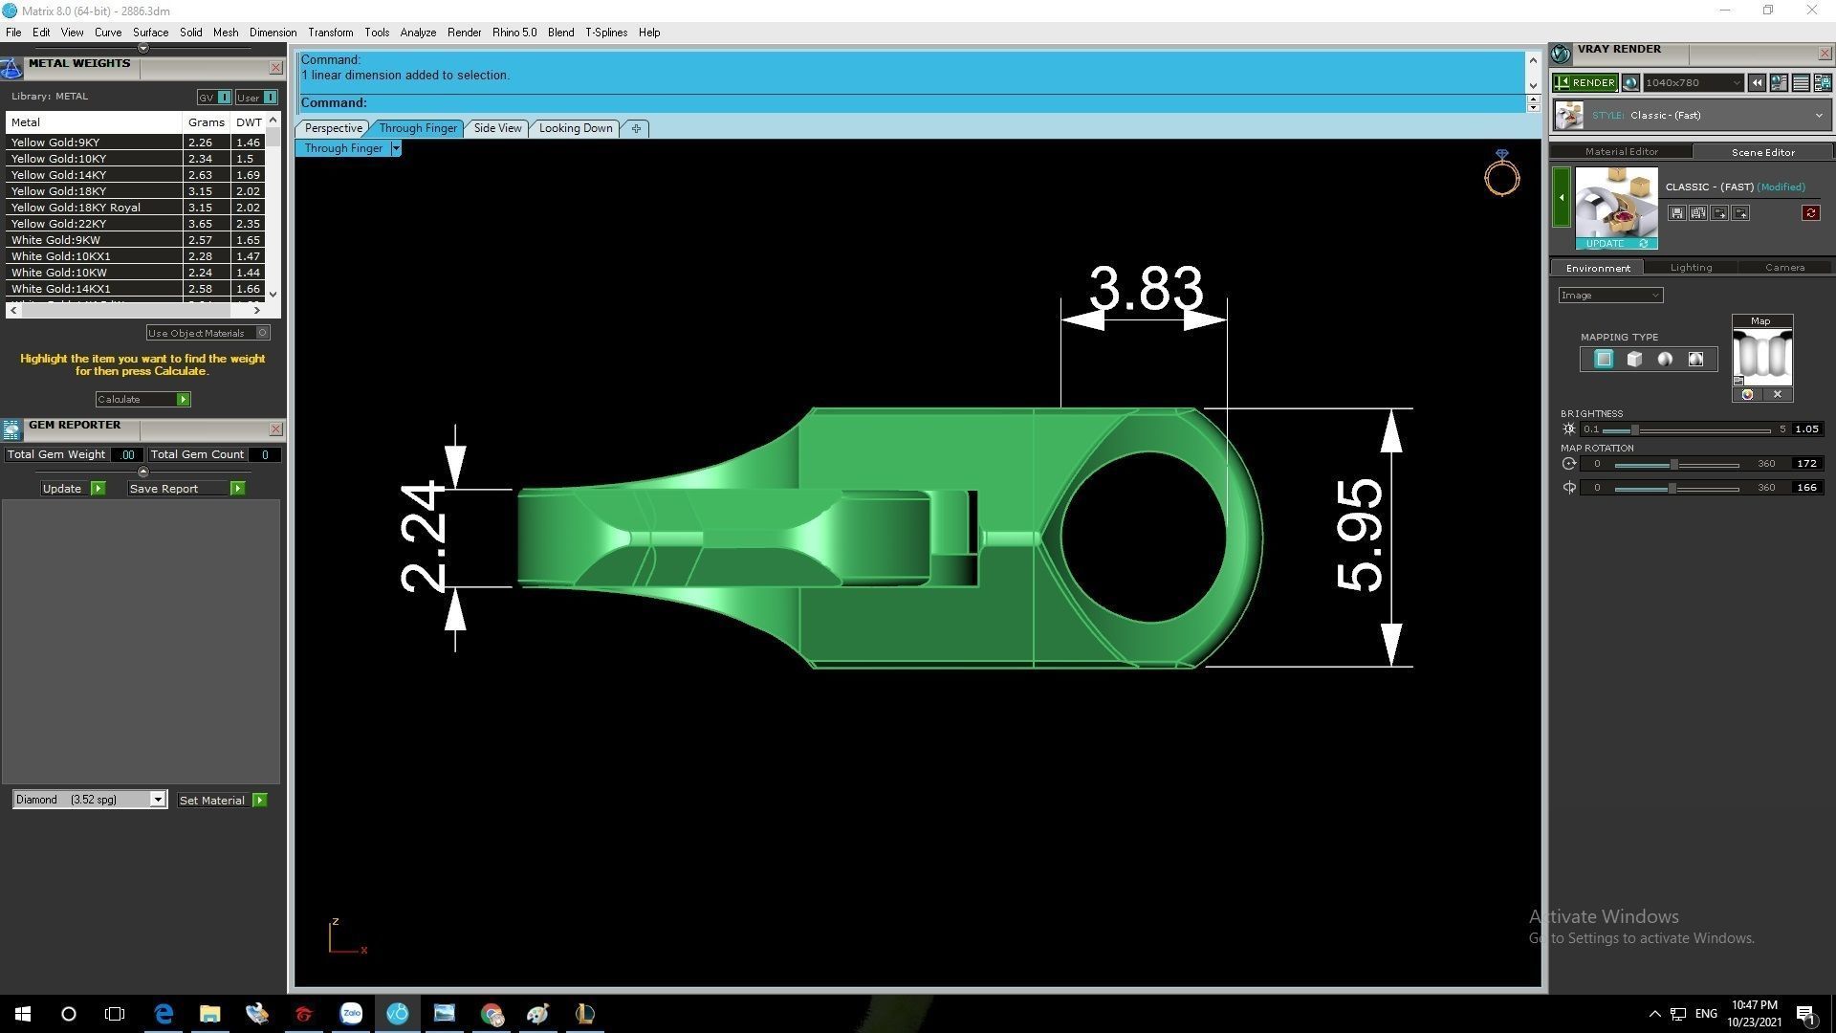Open the Image environment type dropdown
This screenshot has height=1033, width=1836.
1610,296
